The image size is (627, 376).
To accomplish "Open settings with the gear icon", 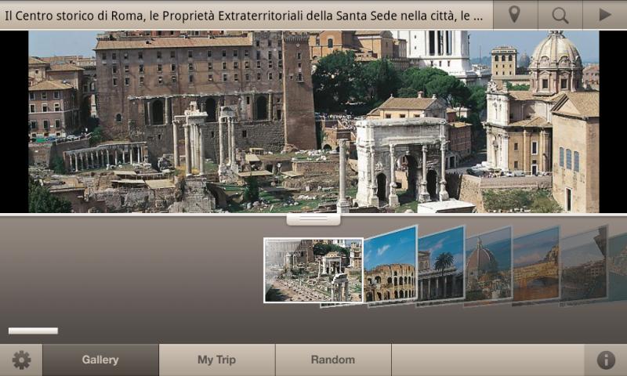I will click(x=21, y=360).
